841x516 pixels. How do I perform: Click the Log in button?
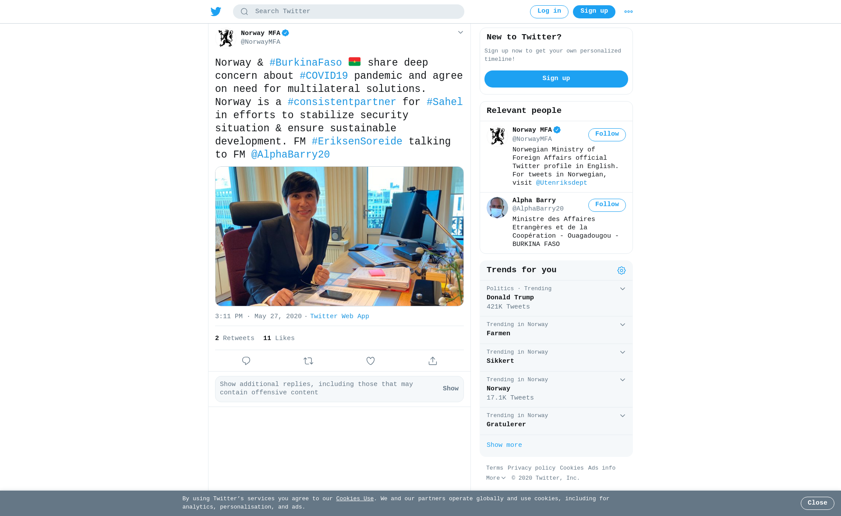click(549, 12)
